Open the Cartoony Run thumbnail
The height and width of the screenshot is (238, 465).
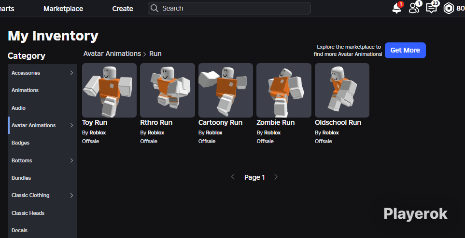tap(225, 90)
